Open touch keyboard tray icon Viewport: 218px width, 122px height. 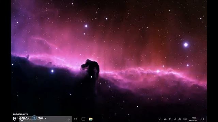[185, 119]
